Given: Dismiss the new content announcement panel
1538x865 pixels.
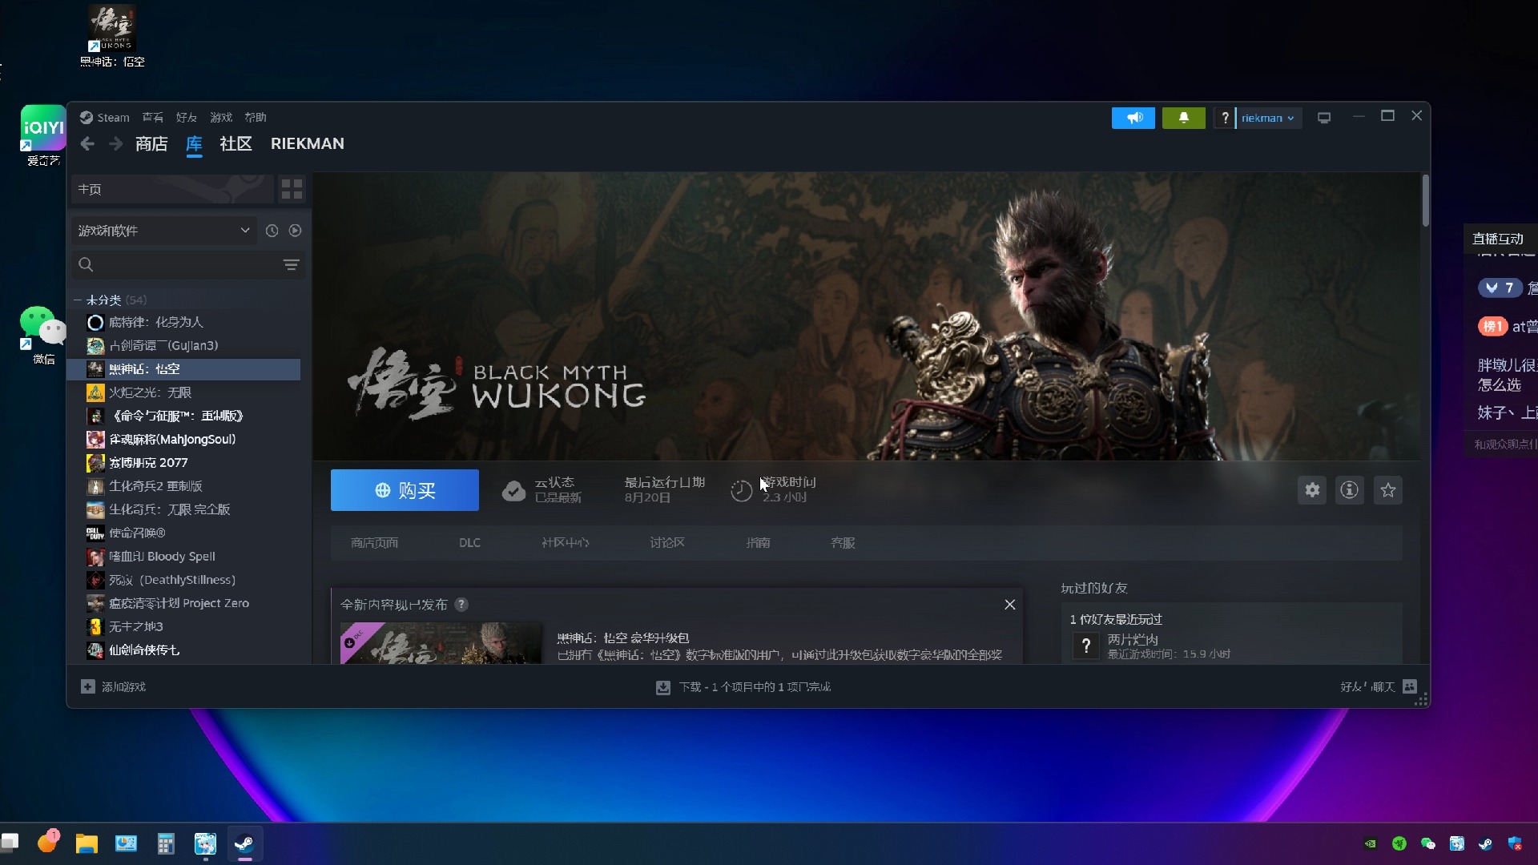Looking at the screenshot, I should point(1010,605).
